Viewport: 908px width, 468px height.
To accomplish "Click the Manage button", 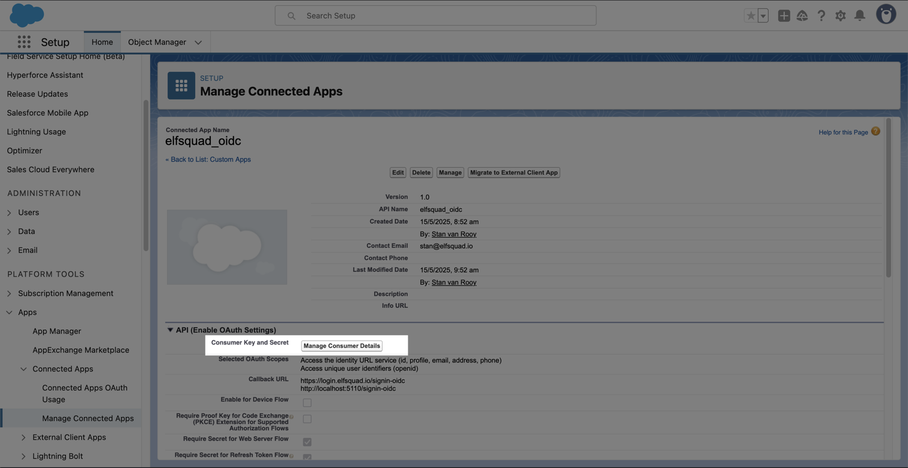I will pos(450,173).
